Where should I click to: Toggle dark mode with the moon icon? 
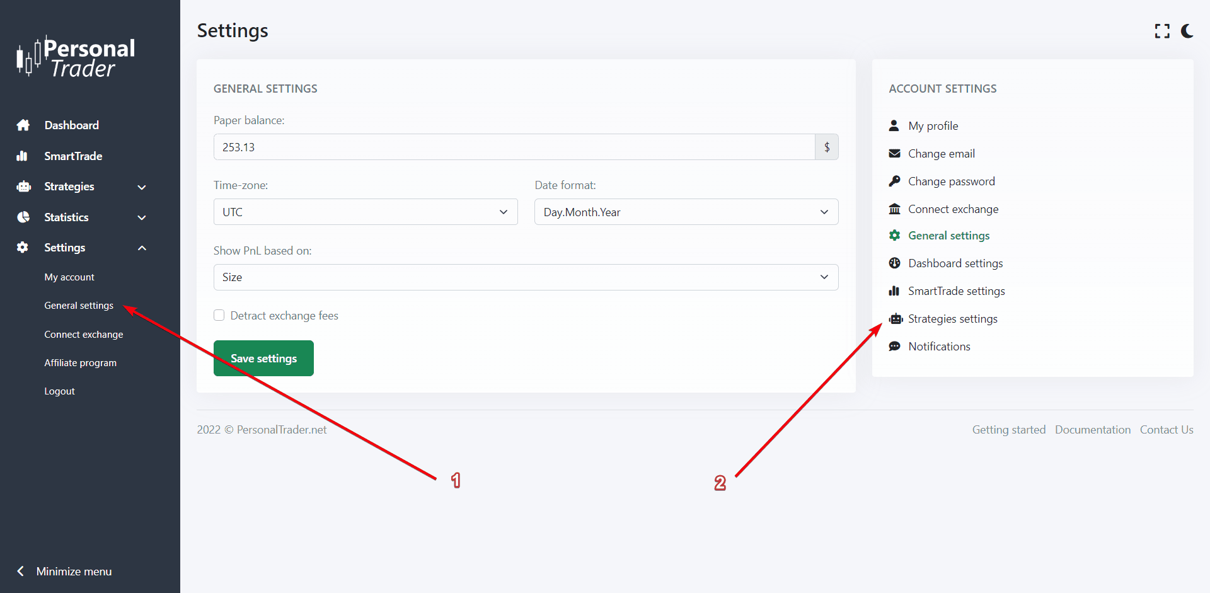tap(1187, 31)
